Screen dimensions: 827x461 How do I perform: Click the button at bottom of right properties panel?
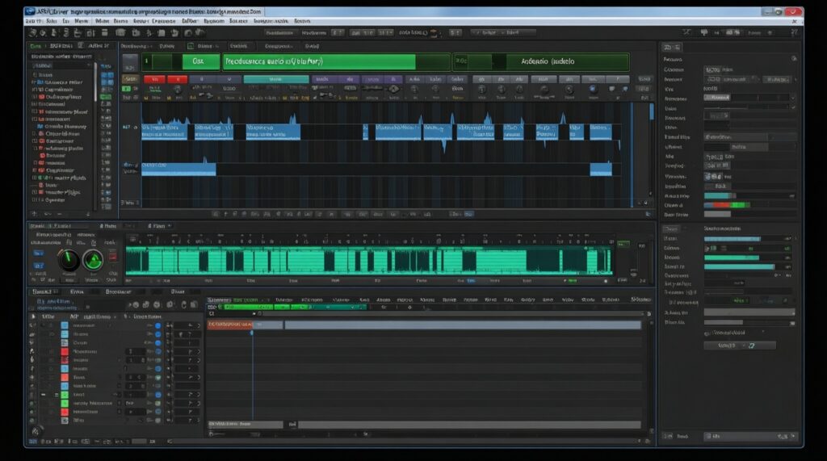(740, 346)
